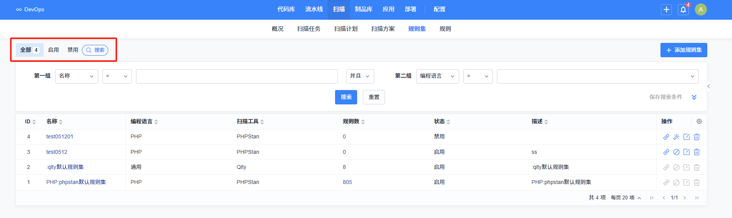The image size is (732, 218).
Task: Click the link icon for test051201
Action: point(666,137)
